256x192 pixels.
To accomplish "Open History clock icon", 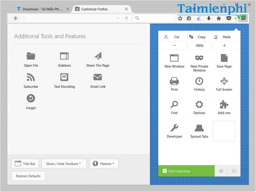I will (199, 81).
